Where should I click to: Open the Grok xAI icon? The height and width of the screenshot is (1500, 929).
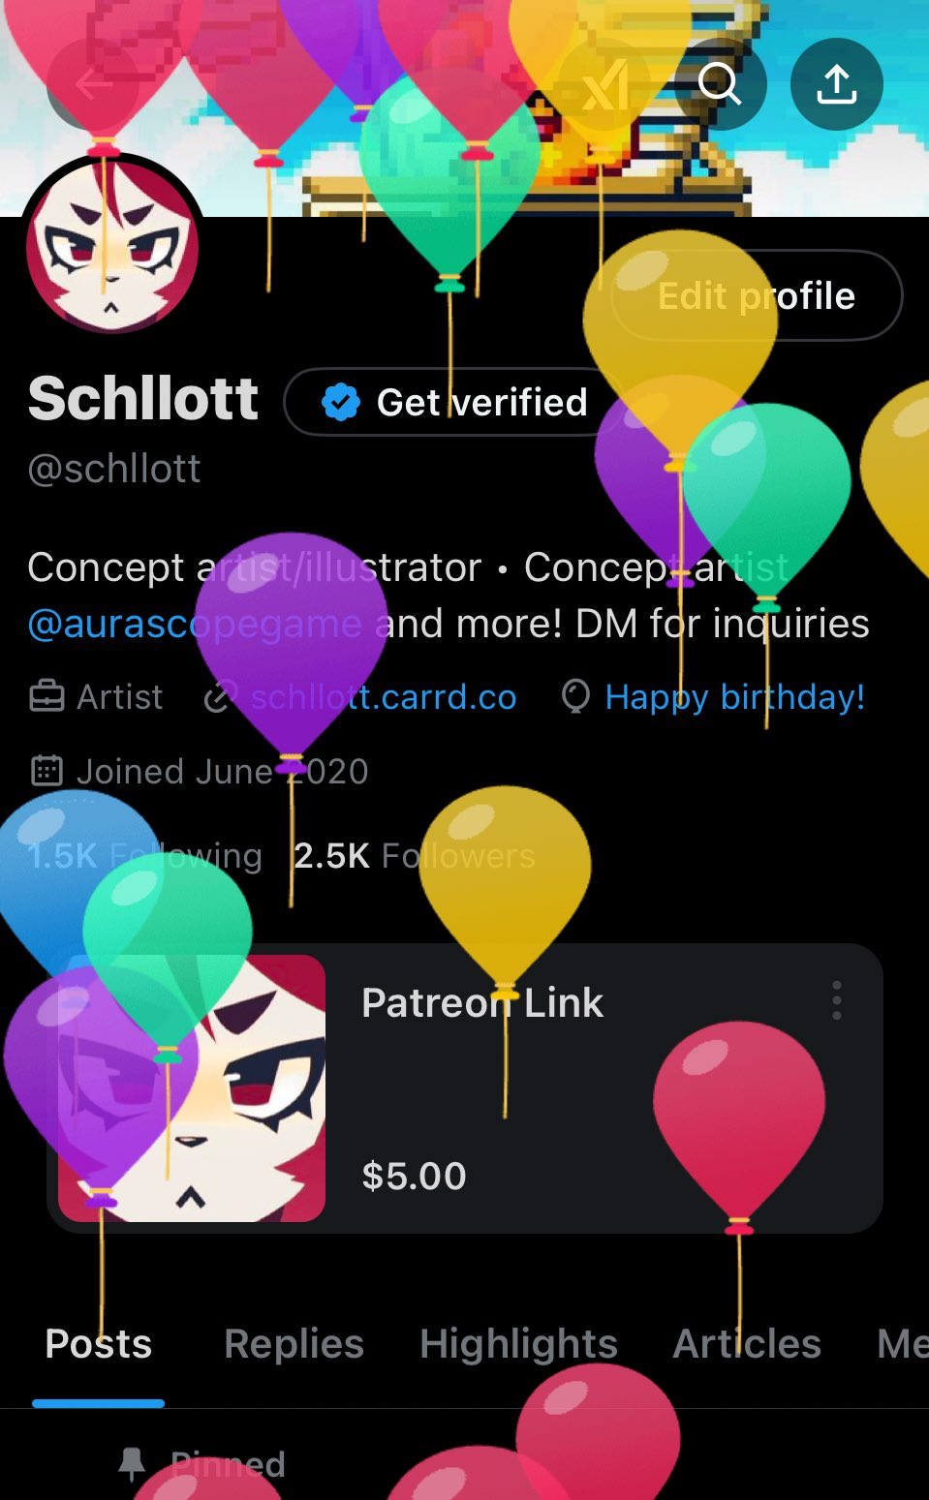click(x=604, y=85)
